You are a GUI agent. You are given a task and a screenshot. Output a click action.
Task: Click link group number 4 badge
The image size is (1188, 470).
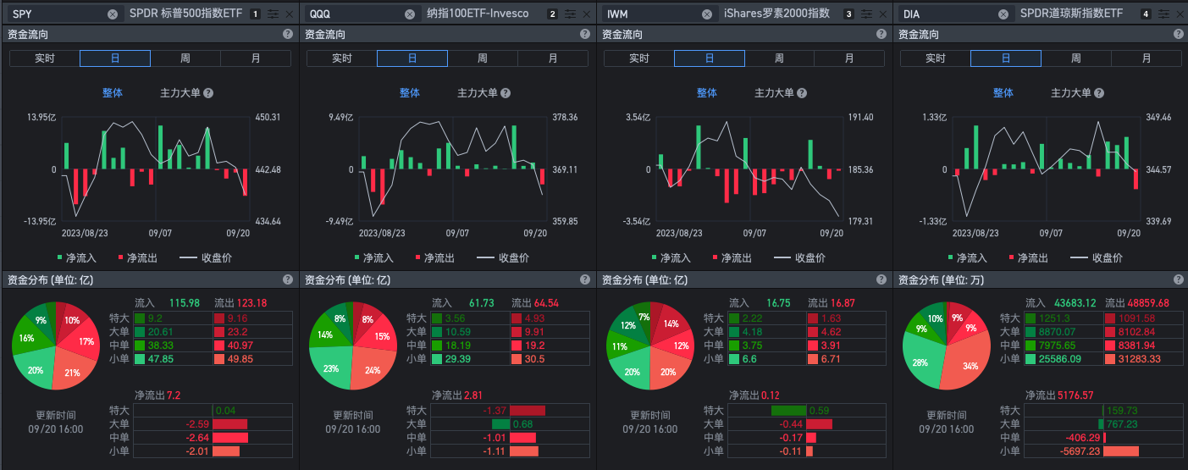pyautogui.click(x=1146, y=14)
